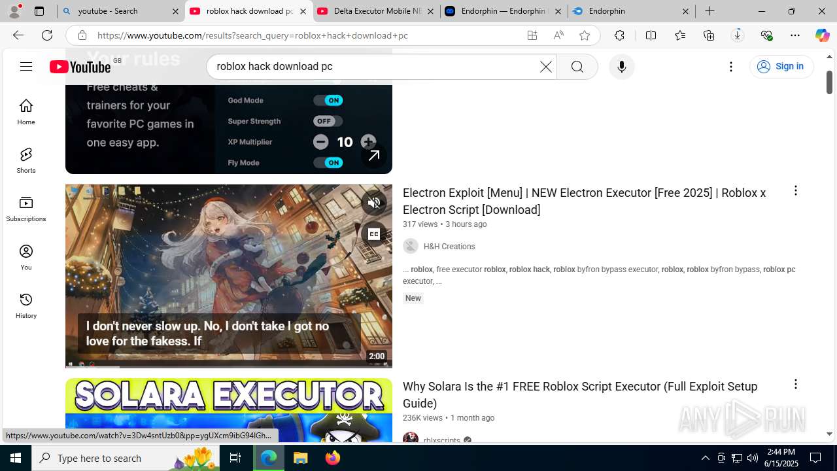Switch to Delta Executor Mobile tab
The width and height of the screenshot is (837, 471).
pyautogui.click(x=377, y=11)
